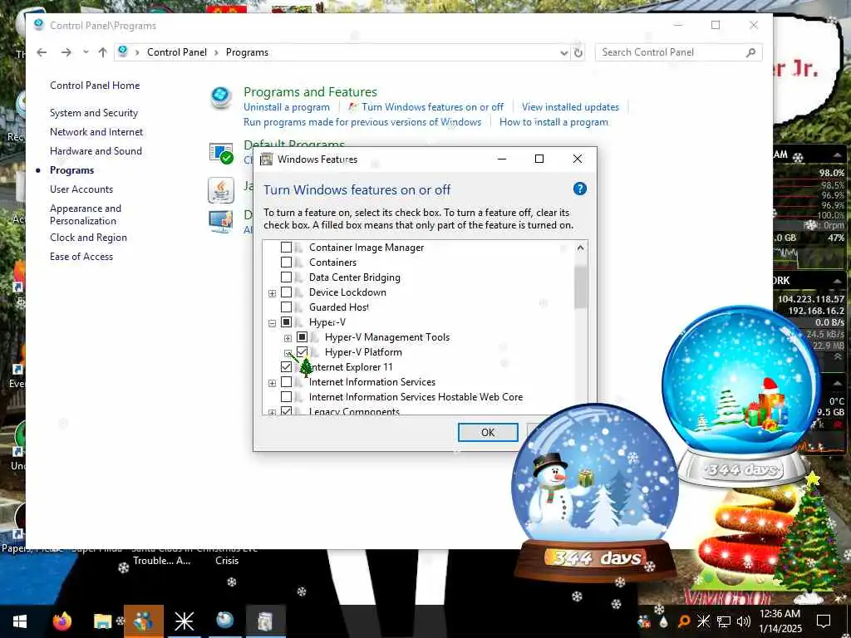Click the water drop tray icon
The image size is (851, 638).
663,621
